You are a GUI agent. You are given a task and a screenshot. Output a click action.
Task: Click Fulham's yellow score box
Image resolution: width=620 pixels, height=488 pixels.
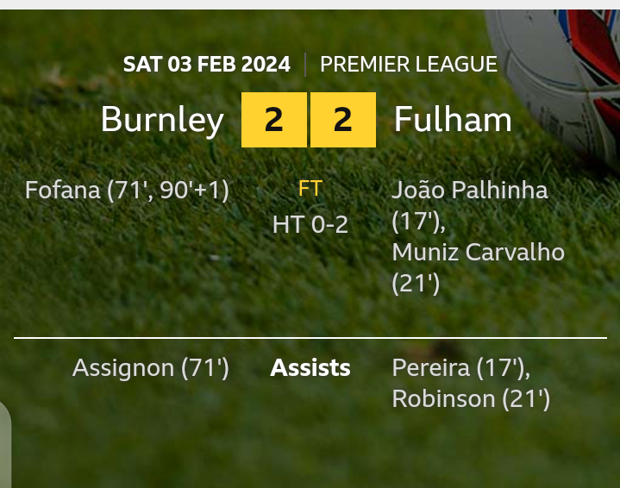343,120
